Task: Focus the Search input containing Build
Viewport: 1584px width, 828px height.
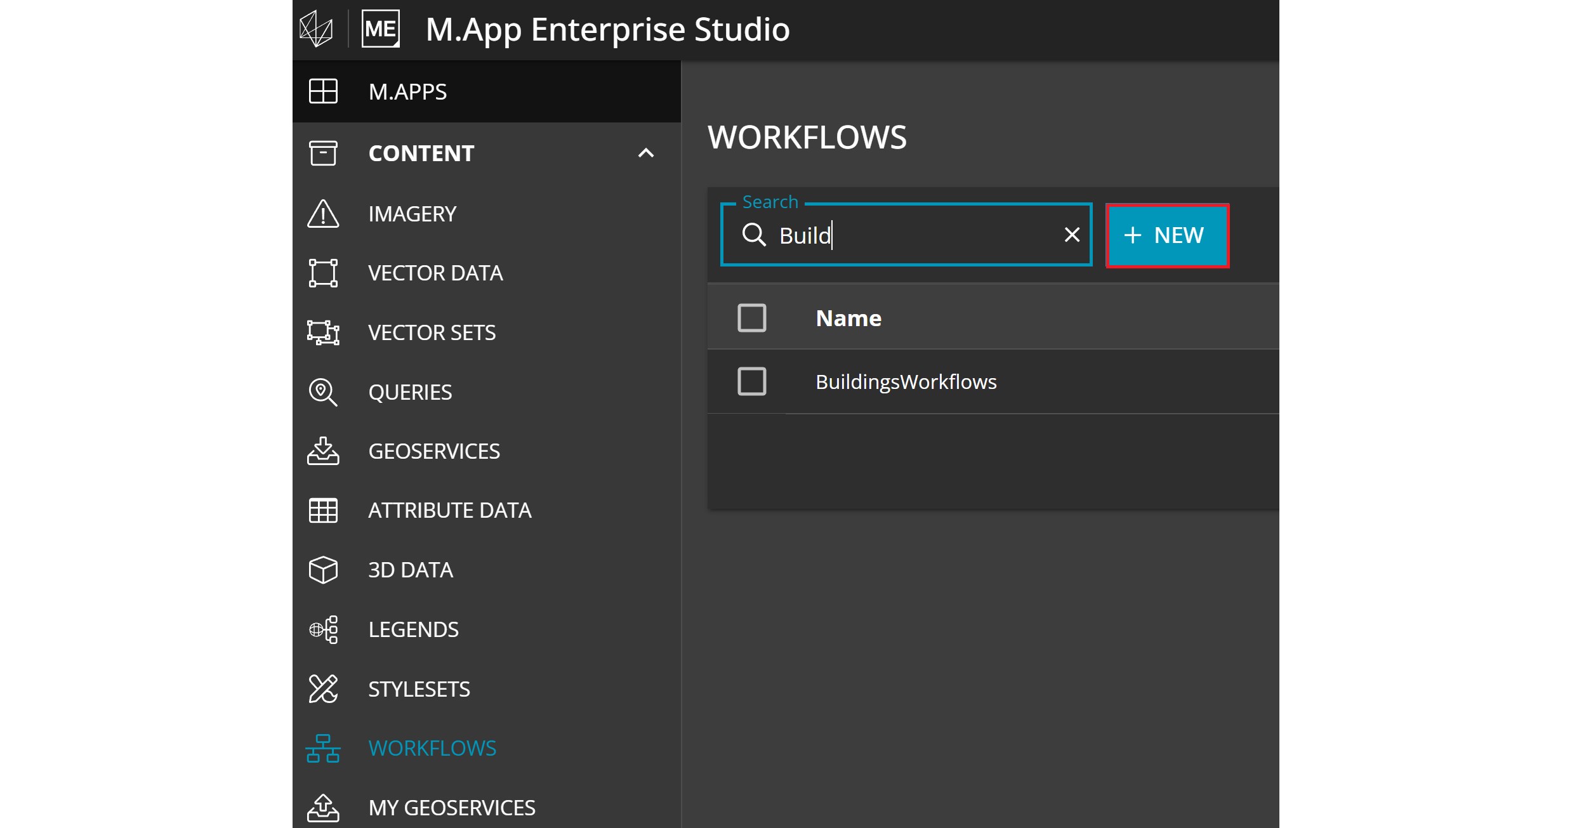Action: pos(906,235)
